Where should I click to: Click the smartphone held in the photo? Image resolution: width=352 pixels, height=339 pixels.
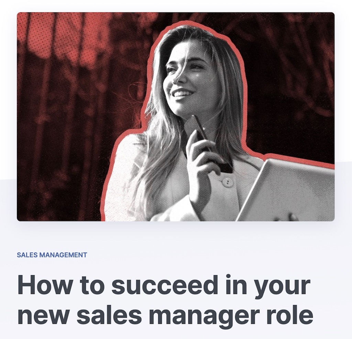point(208,144)
